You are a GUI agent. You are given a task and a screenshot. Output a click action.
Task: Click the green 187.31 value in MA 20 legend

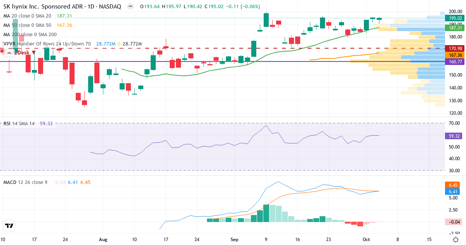tap(64, 16)
